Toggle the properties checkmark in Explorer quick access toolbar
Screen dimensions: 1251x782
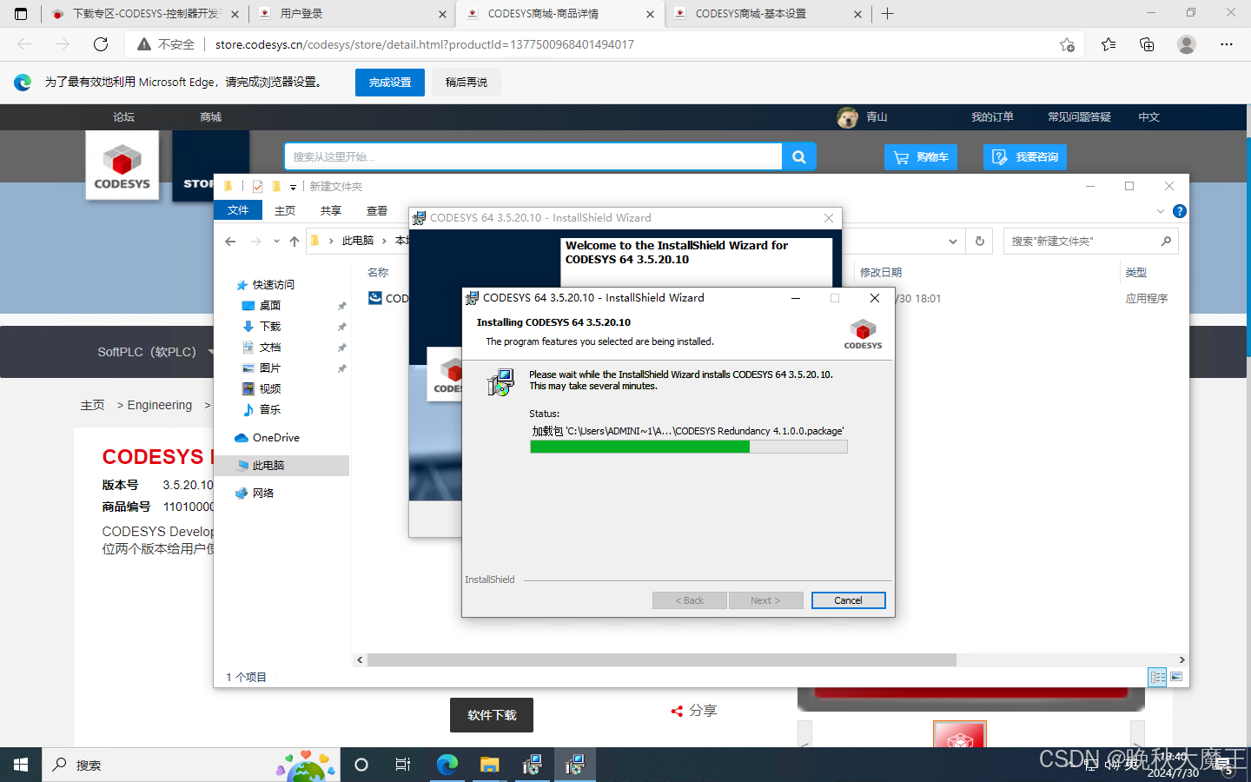click(258, 186)
